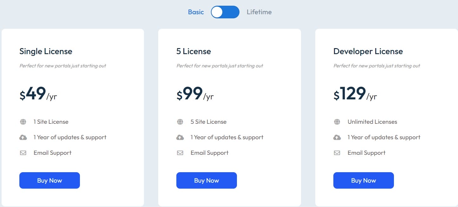Viewport: 458px width, 207px height.
Task: Click cloud upload icon in Developer License card
Action: tap(337, 137)
